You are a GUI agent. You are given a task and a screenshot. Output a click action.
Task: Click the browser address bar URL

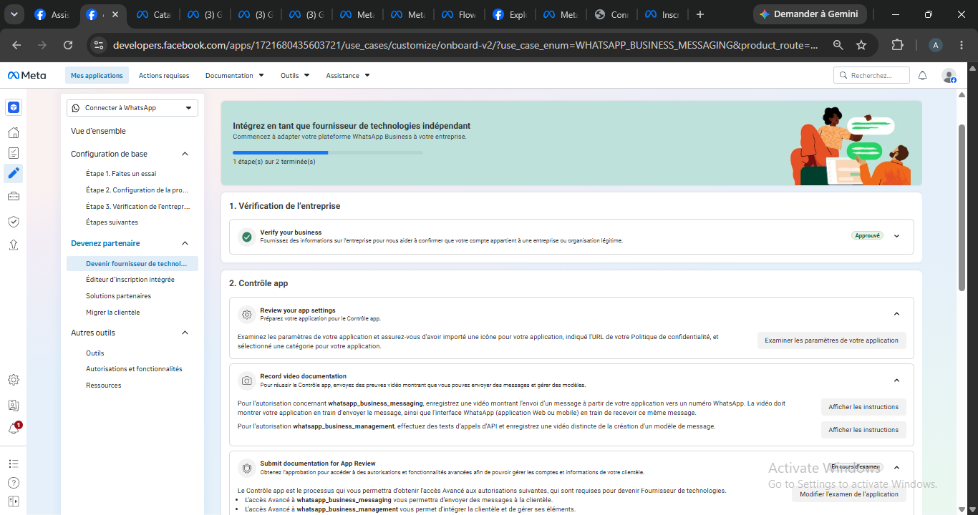(x=465, y=45)
